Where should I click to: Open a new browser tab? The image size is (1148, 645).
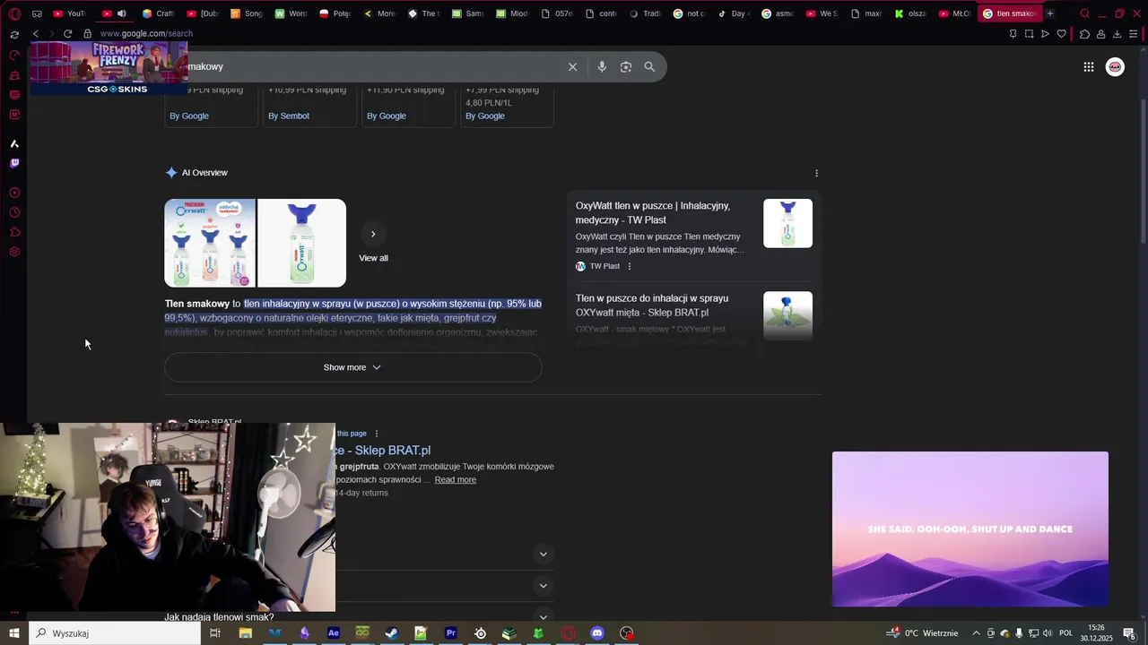pos(1049,13)
